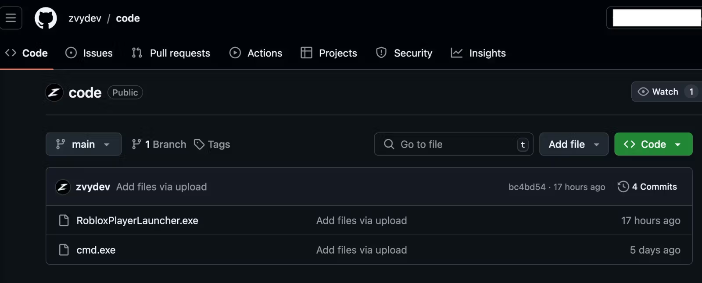Switch to the Issues tab
The image size is (702, 283).
click(89, 53)
